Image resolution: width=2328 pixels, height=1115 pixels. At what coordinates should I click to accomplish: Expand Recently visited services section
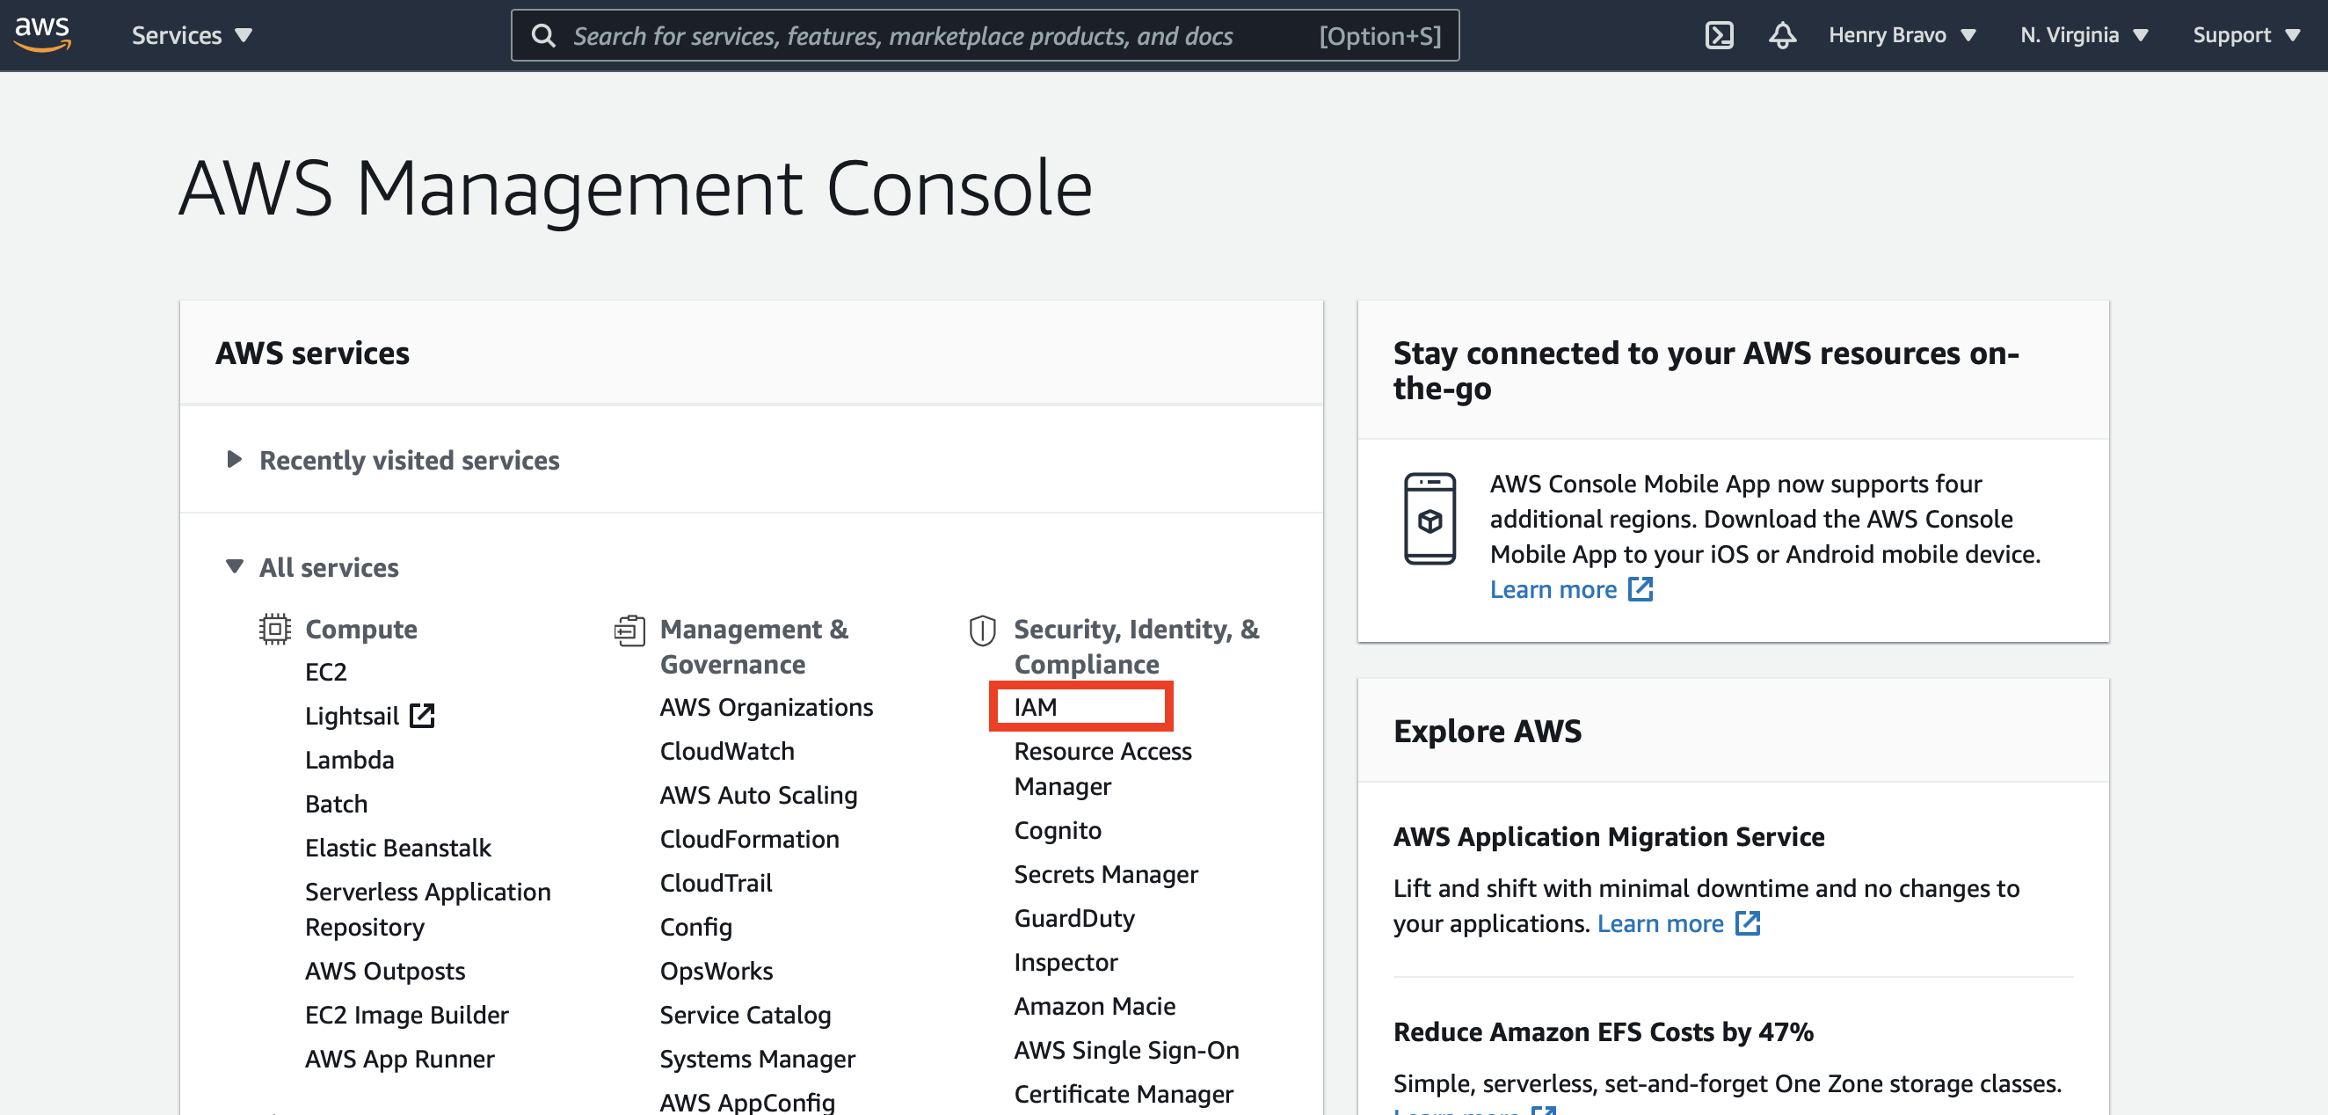[x=392, y=460]
